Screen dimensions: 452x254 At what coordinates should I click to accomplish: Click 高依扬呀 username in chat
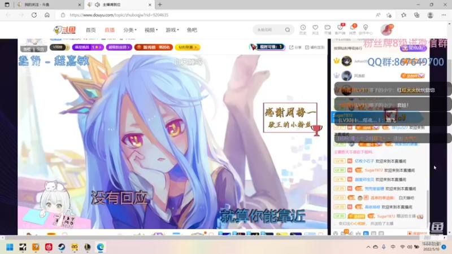click(372, 207)
